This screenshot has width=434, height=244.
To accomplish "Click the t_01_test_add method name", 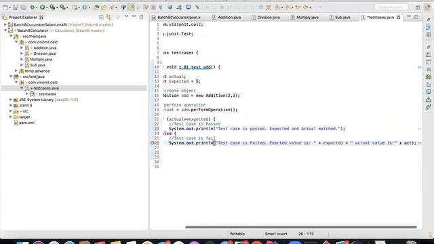I will click(195, 67).
